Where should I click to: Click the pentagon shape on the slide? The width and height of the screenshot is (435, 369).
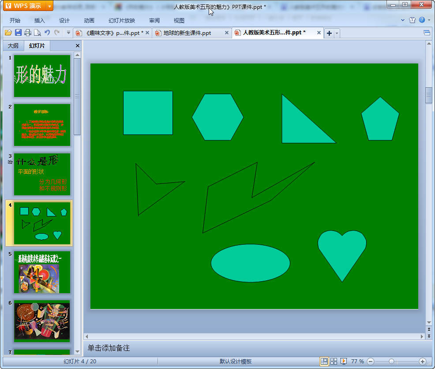coord(380,119)
